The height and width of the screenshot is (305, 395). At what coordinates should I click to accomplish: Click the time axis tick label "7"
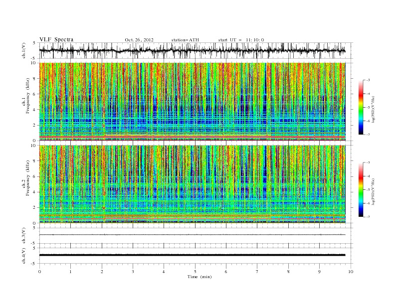[x=257, y=272]
